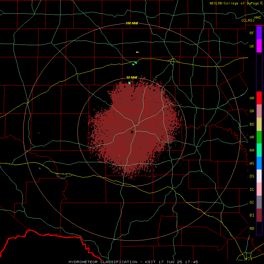
Task: Click the pink echo north of the yellow highway
Action: (x=137, y=52)
